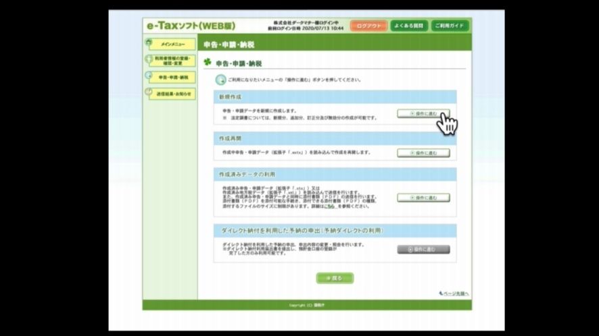Click the 作成済みデータの利用 section header bar
Viewport: 599px width, 336px height.
335,174
